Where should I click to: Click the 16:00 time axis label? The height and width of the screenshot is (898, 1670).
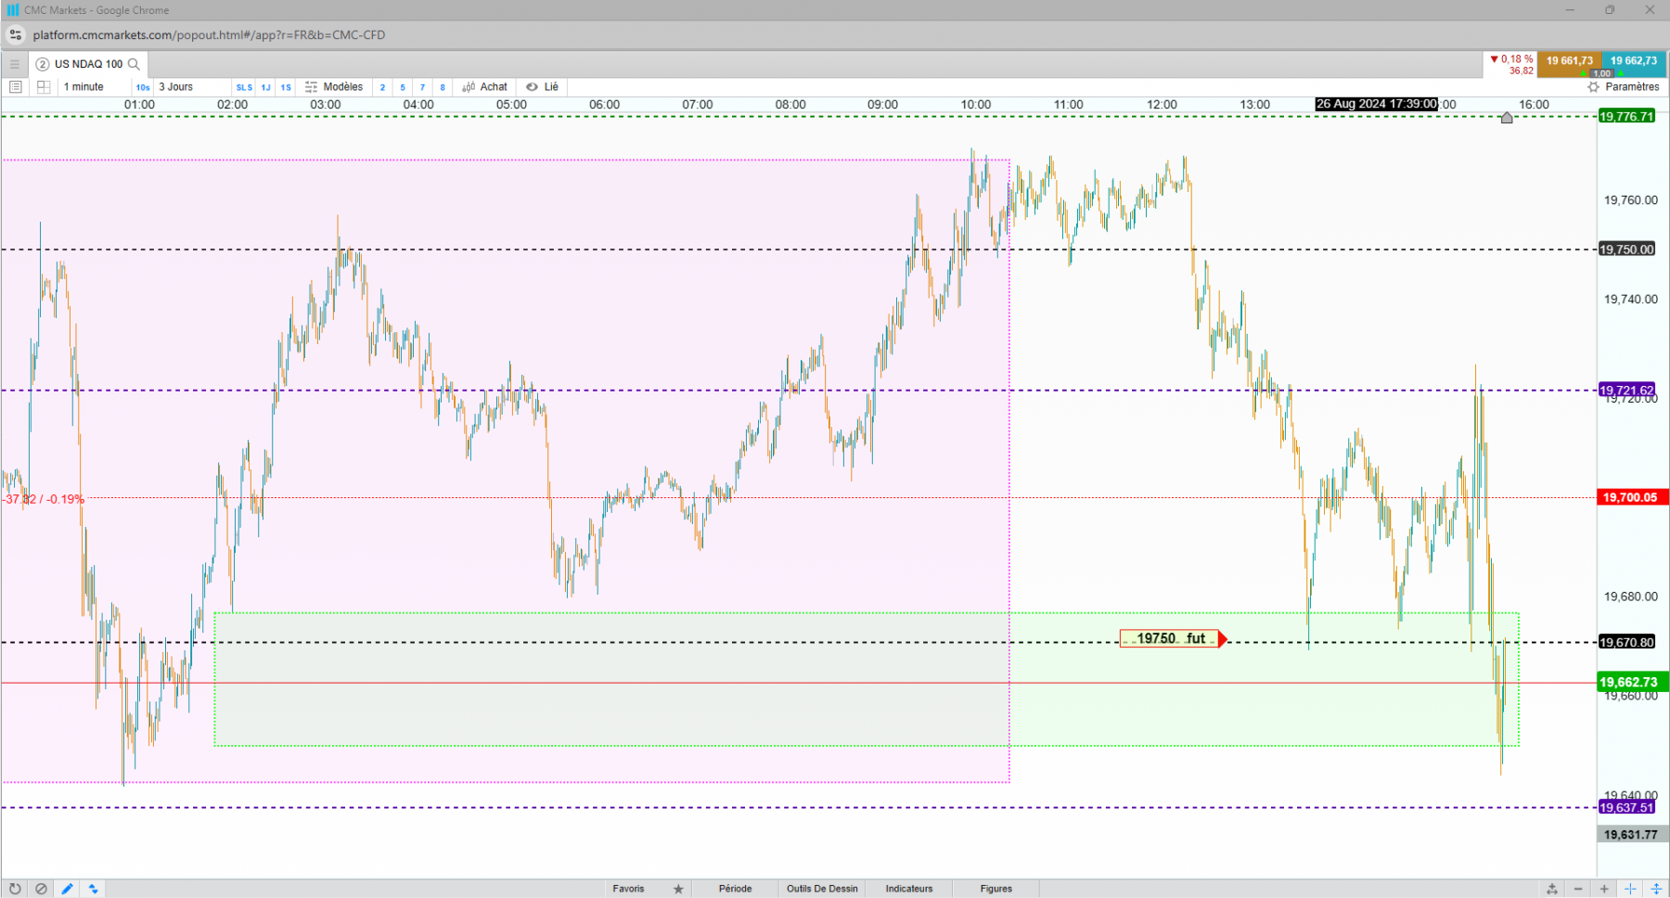(x=1534, y=105)
